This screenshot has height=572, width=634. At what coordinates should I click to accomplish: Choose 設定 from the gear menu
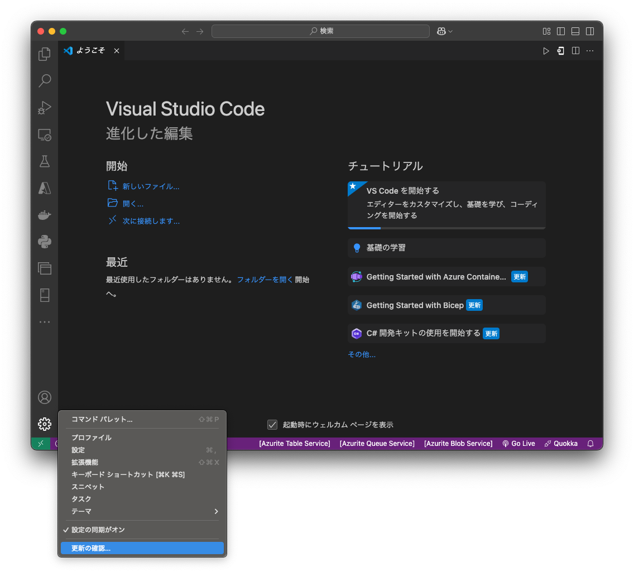(x=142, y=450)
